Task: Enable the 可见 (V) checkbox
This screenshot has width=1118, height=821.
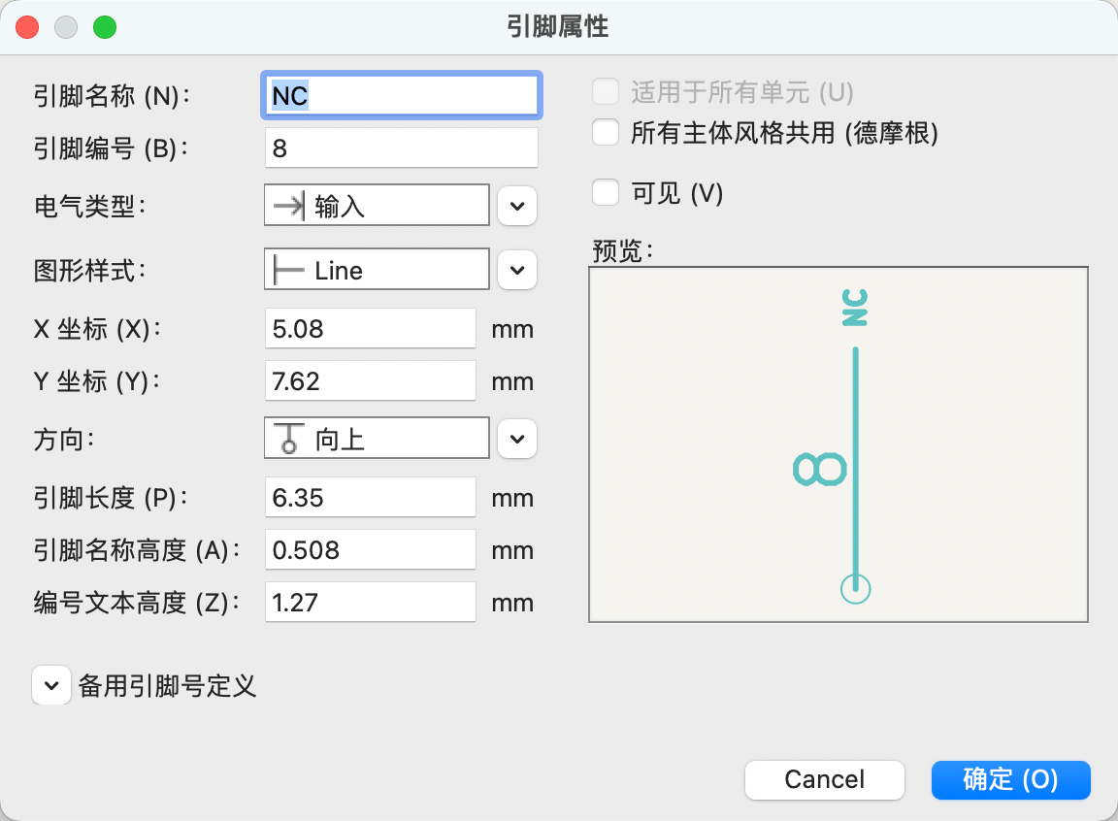Action: coord(607,193)
